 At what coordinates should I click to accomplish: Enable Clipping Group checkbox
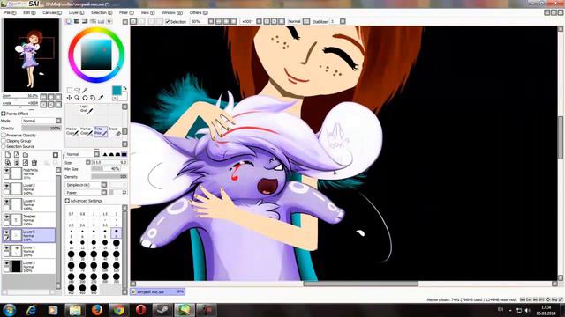[x=4, y=141]
